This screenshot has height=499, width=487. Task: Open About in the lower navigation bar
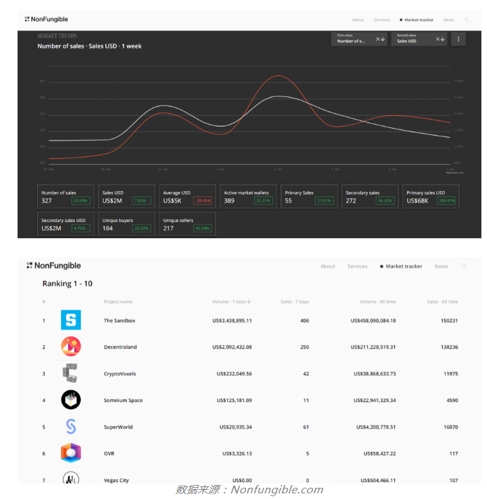328,266
